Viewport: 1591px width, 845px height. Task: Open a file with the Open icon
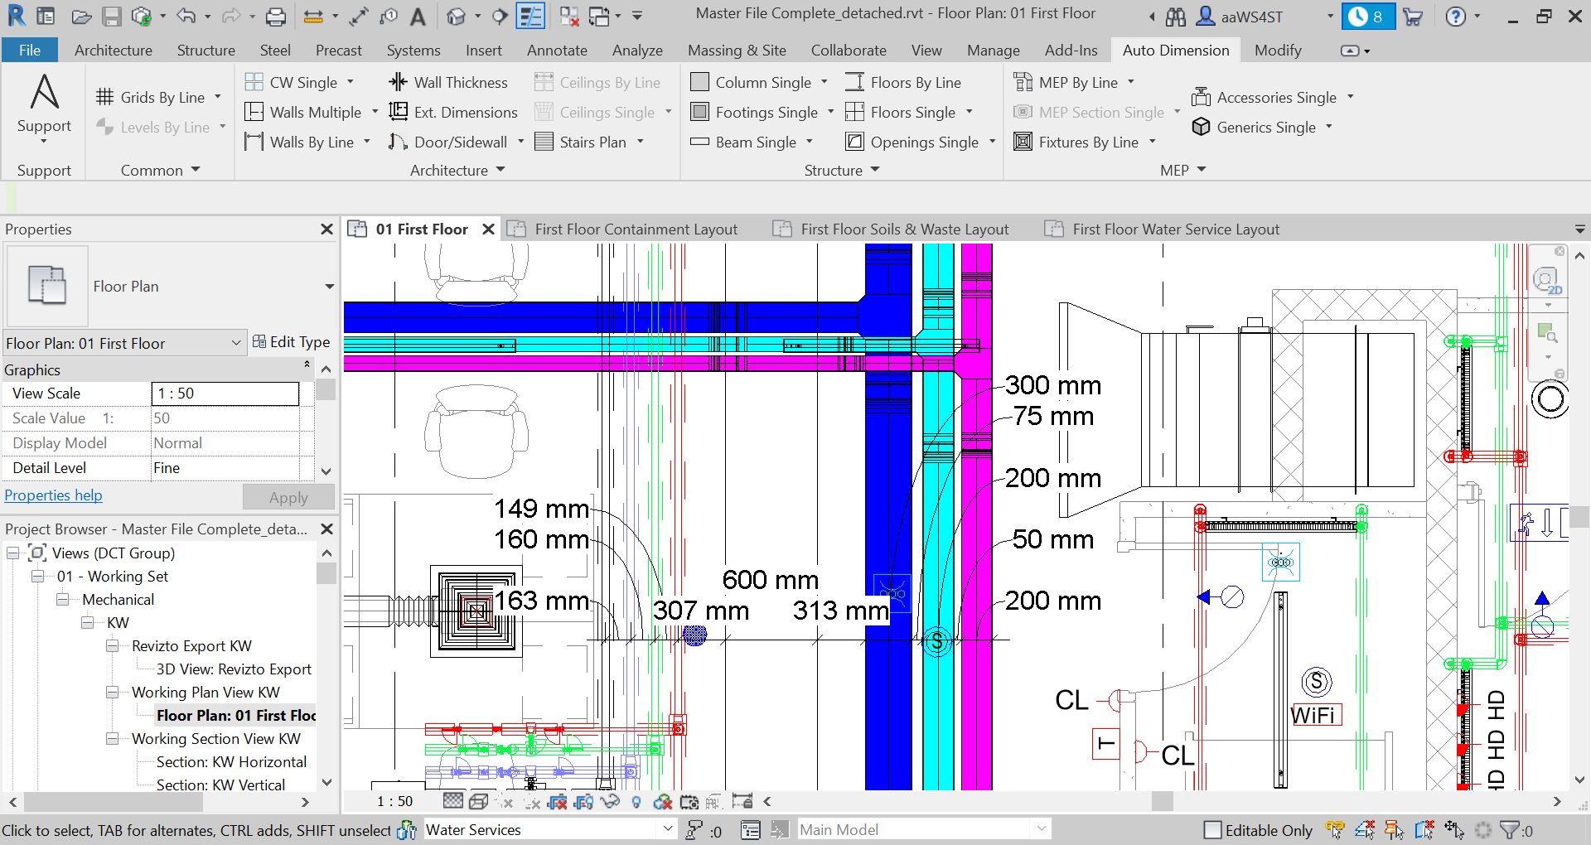click(80, 16)
